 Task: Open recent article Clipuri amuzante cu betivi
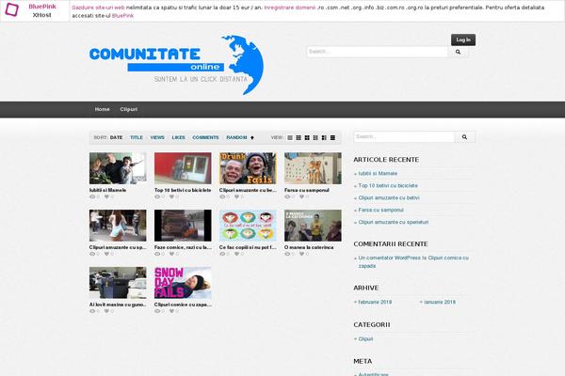pos(389,198)
